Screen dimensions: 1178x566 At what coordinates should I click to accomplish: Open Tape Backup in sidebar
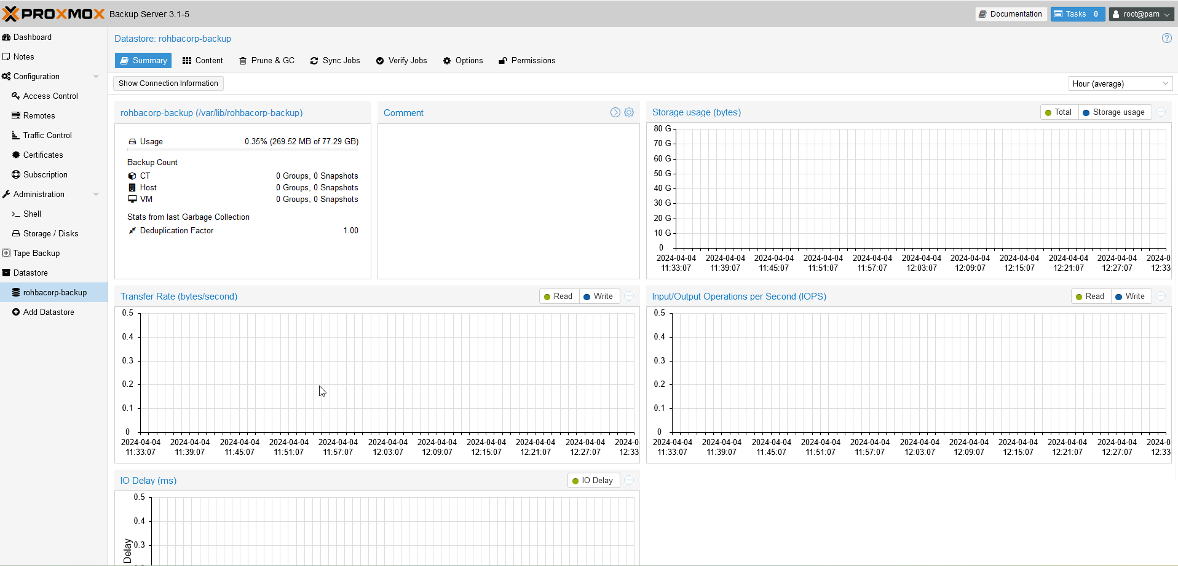click(53, 253)
